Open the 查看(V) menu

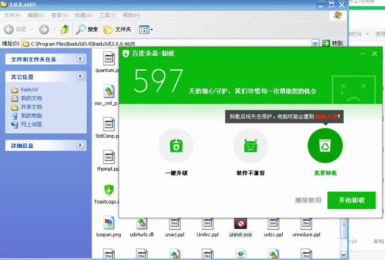point(60,16)
